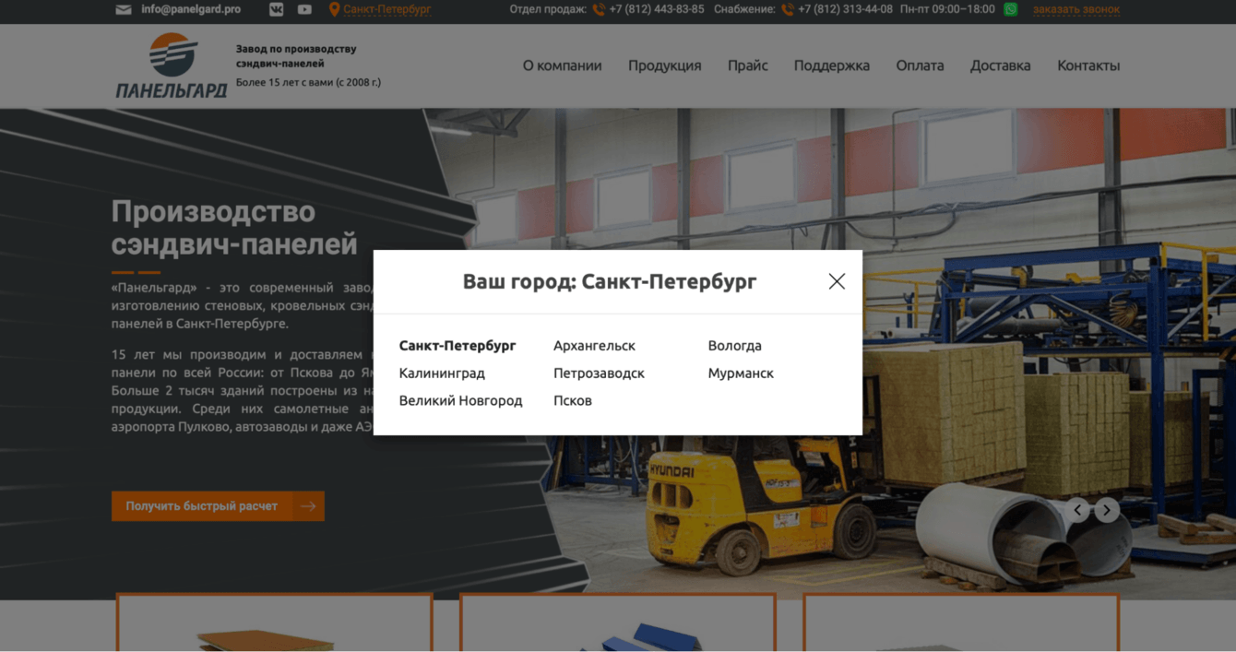
Task: Open the Оплата menu item
Action: pos(920,65)
